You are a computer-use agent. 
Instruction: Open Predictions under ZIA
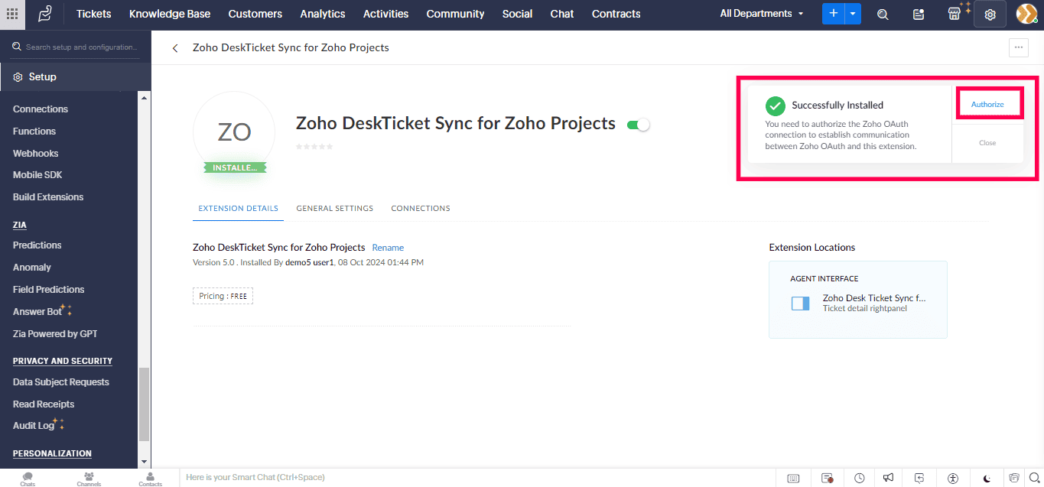coord(37,245)
